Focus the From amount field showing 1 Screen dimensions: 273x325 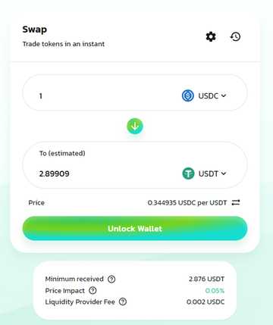[x=106, y=96]
